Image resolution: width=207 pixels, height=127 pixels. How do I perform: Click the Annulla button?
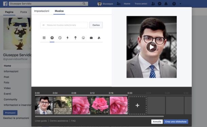[x=157, y=122]
